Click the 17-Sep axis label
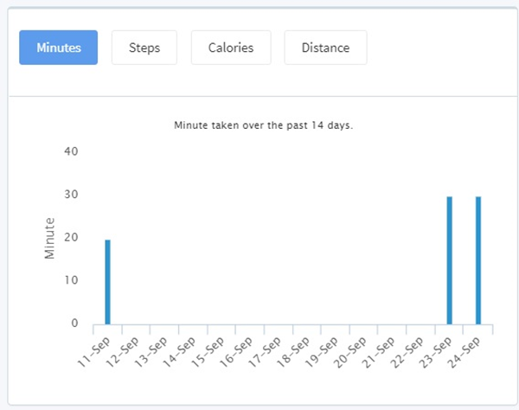 (x=265, y=352)
